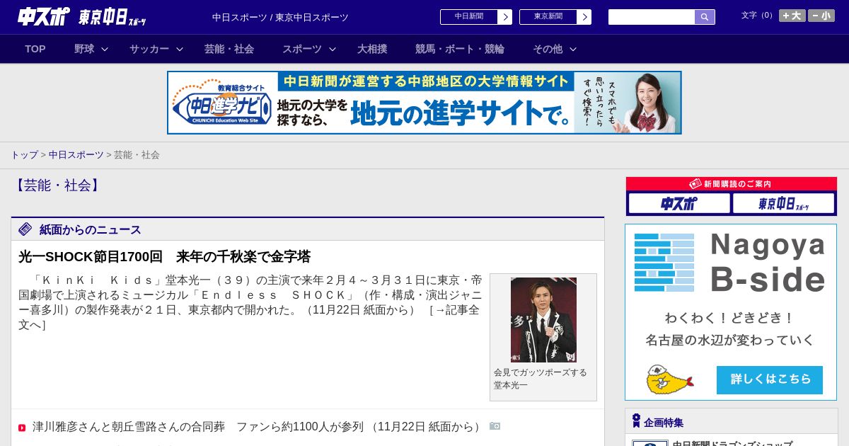Click the 紙面からのニュース section icon
The width and height of the screenshot is (849, 446).
pos(25,229)
